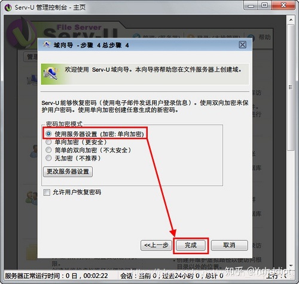Click the 密码加密模式 group label
The image size is (299, 284).
pyautogui.click(x=64, y=124)
